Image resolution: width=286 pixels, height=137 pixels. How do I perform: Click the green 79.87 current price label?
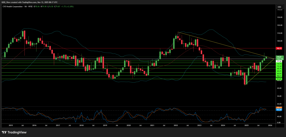click(x=279, y=57)
